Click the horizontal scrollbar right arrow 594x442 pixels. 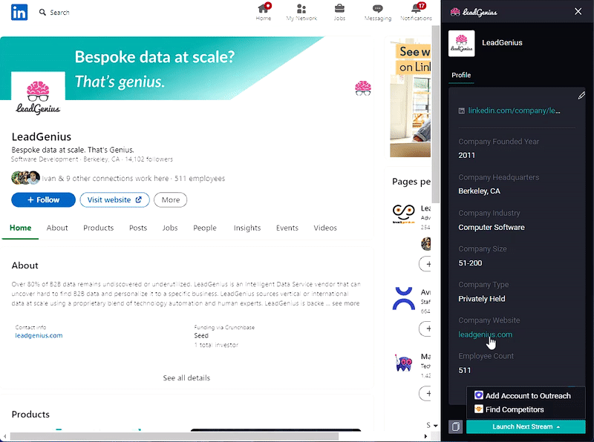pos(425,436)
